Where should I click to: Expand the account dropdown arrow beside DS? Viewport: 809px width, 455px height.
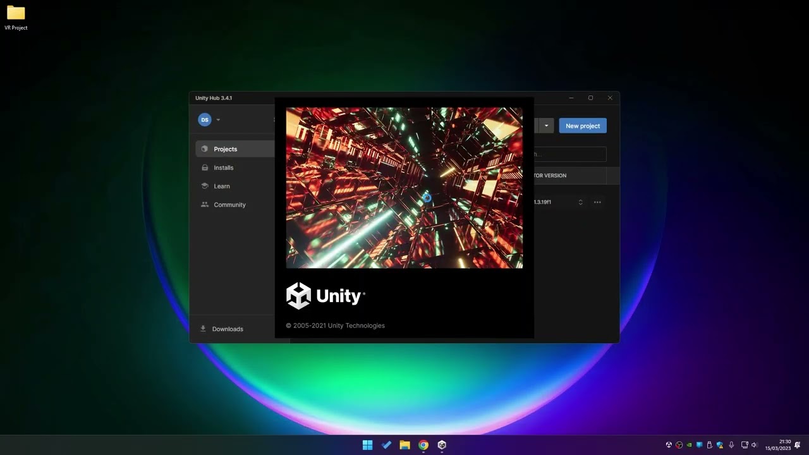pos(218,120)
